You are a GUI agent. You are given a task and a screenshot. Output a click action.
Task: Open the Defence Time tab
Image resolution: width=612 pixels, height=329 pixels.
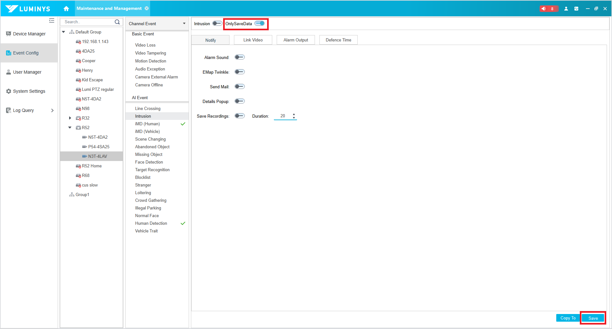click(338, 40)
